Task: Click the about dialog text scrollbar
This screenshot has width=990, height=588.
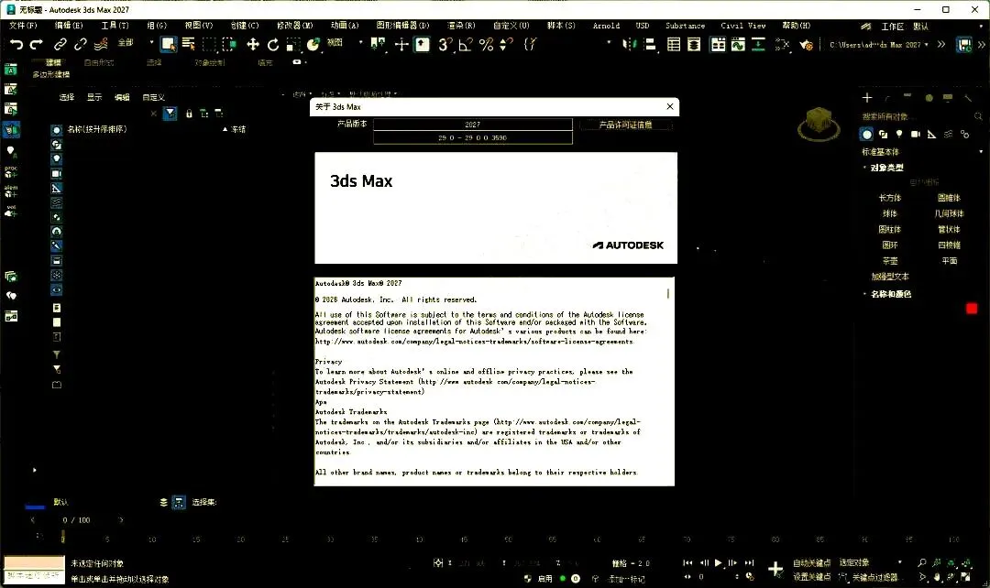Action: (668, 293)
